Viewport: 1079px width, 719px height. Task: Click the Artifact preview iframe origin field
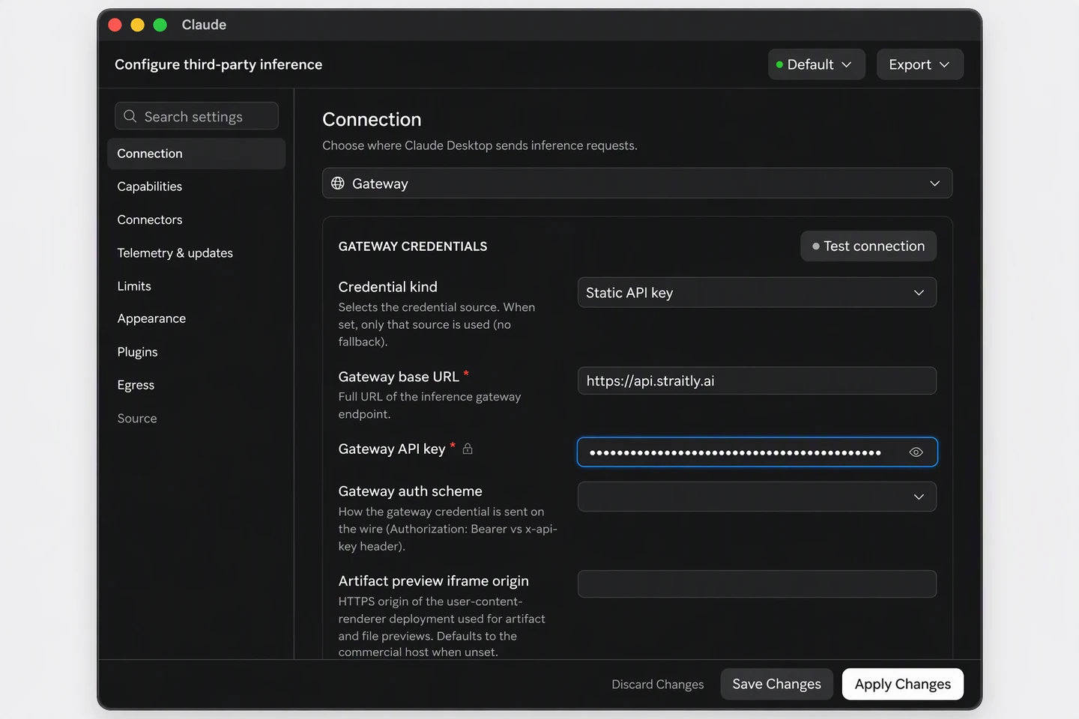(x=757, y=584)
